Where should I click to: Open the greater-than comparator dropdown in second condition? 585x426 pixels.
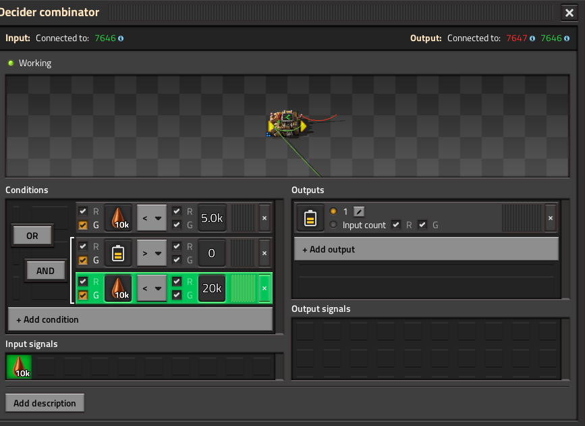pos(152,253)
